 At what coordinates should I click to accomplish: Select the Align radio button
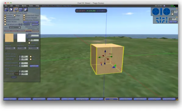coord(15,15)
